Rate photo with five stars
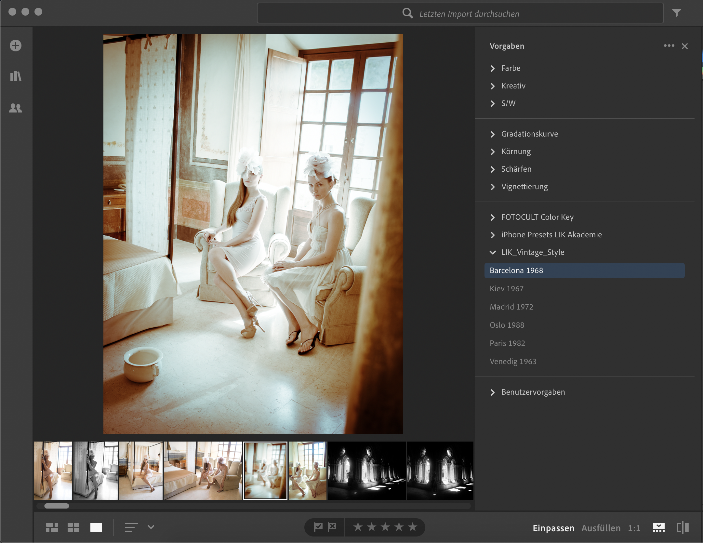This screenshot has width=703, height=543. pyautogui.click(x=413, y=527)
